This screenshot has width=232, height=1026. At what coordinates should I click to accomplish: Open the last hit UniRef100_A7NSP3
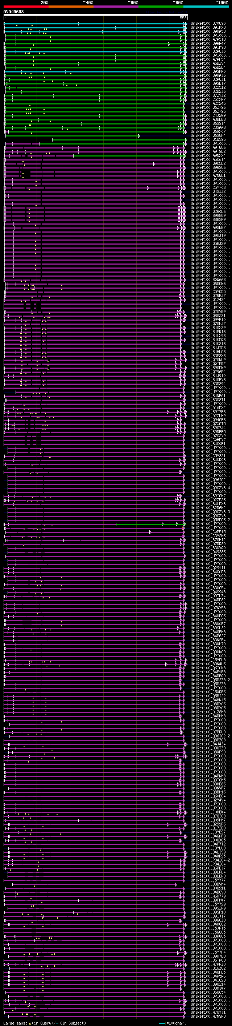[208, 1016]
